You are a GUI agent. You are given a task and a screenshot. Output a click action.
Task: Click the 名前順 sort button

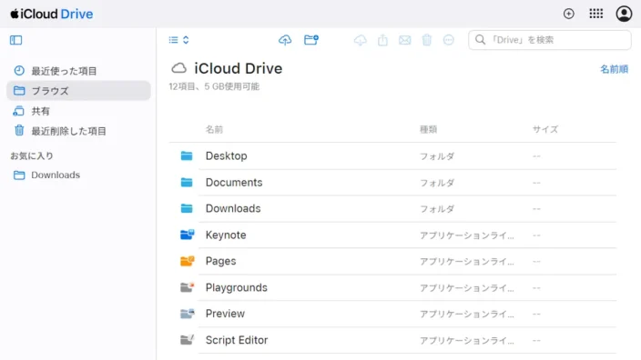tap(614, 69)
